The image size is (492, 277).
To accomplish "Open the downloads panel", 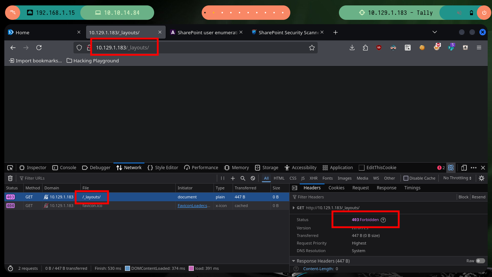I will tap(352, 48).
